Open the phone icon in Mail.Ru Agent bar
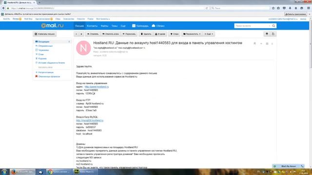 point(302,166)
